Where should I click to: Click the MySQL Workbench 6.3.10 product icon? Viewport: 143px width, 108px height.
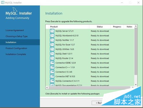52,36
